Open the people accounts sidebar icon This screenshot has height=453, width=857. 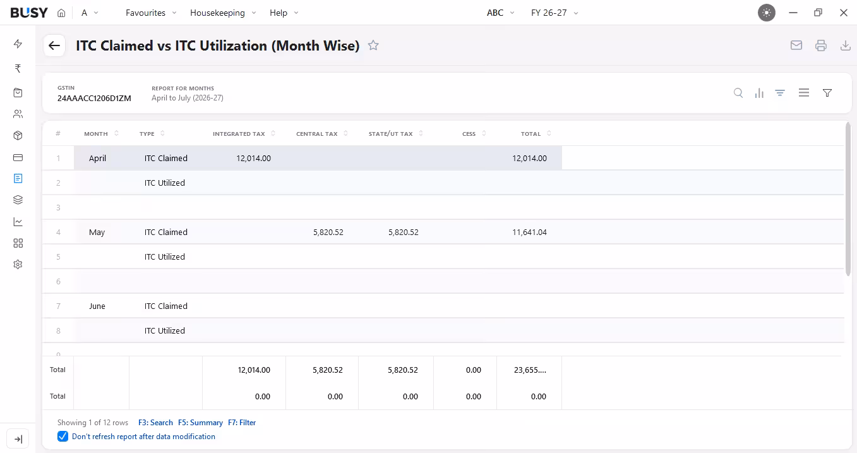click(18, 114)
